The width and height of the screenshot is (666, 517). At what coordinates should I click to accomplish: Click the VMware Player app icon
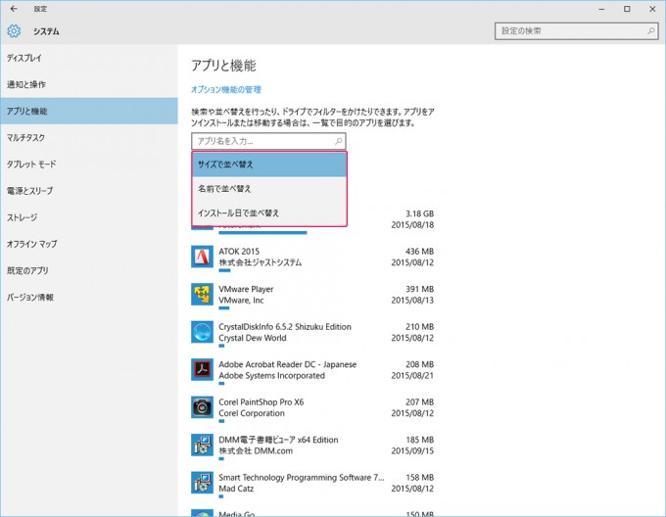tap(202, 294)
